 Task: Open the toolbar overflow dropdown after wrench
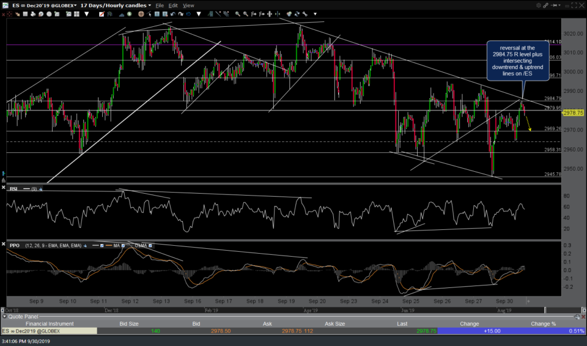(316, 14)
